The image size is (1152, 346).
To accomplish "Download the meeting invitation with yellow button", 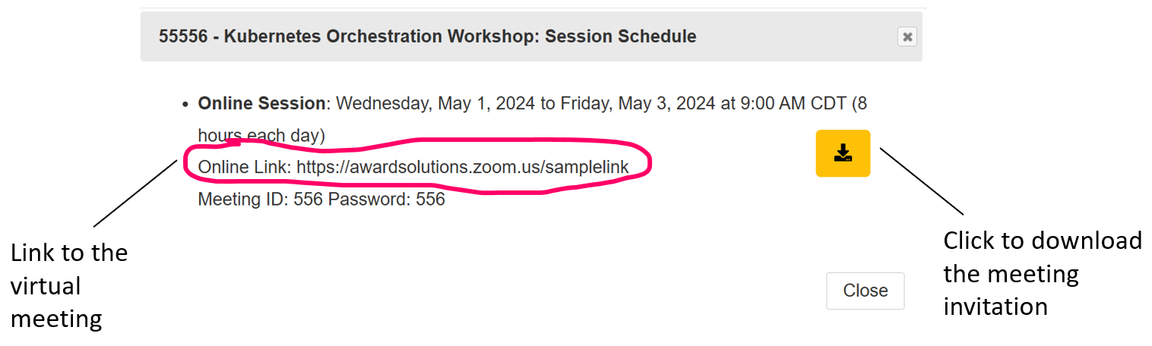I will click(x=843, y=153).
